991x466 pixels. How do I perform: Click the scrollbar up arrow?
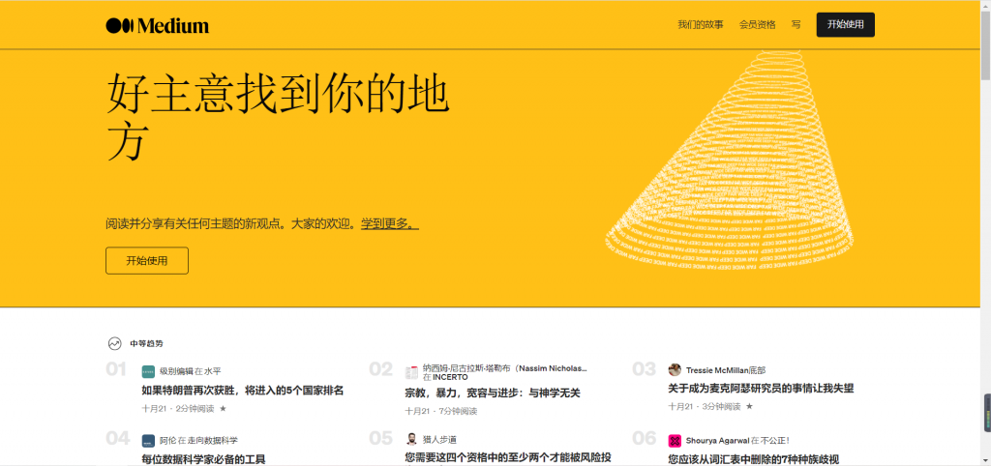click(x=985, y=5)
